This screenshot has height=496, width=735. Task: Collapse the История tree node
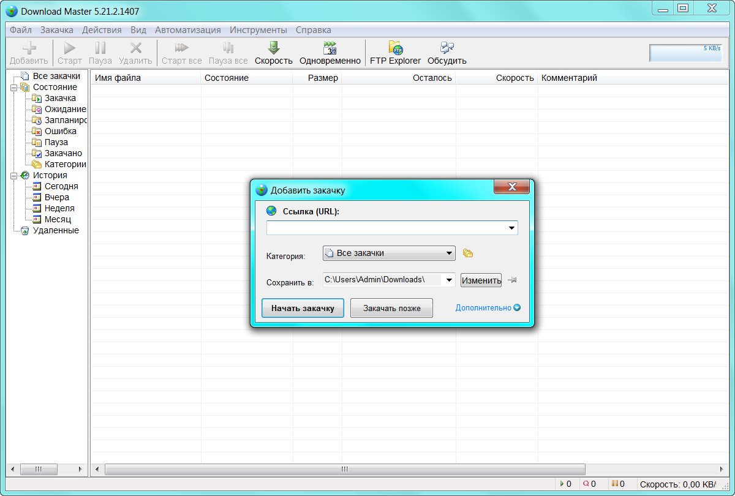tap(13, 176)
